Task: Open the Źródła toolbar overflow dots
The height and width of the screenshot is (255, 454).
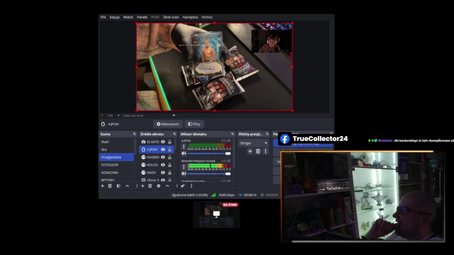Action: pos(177,186)
